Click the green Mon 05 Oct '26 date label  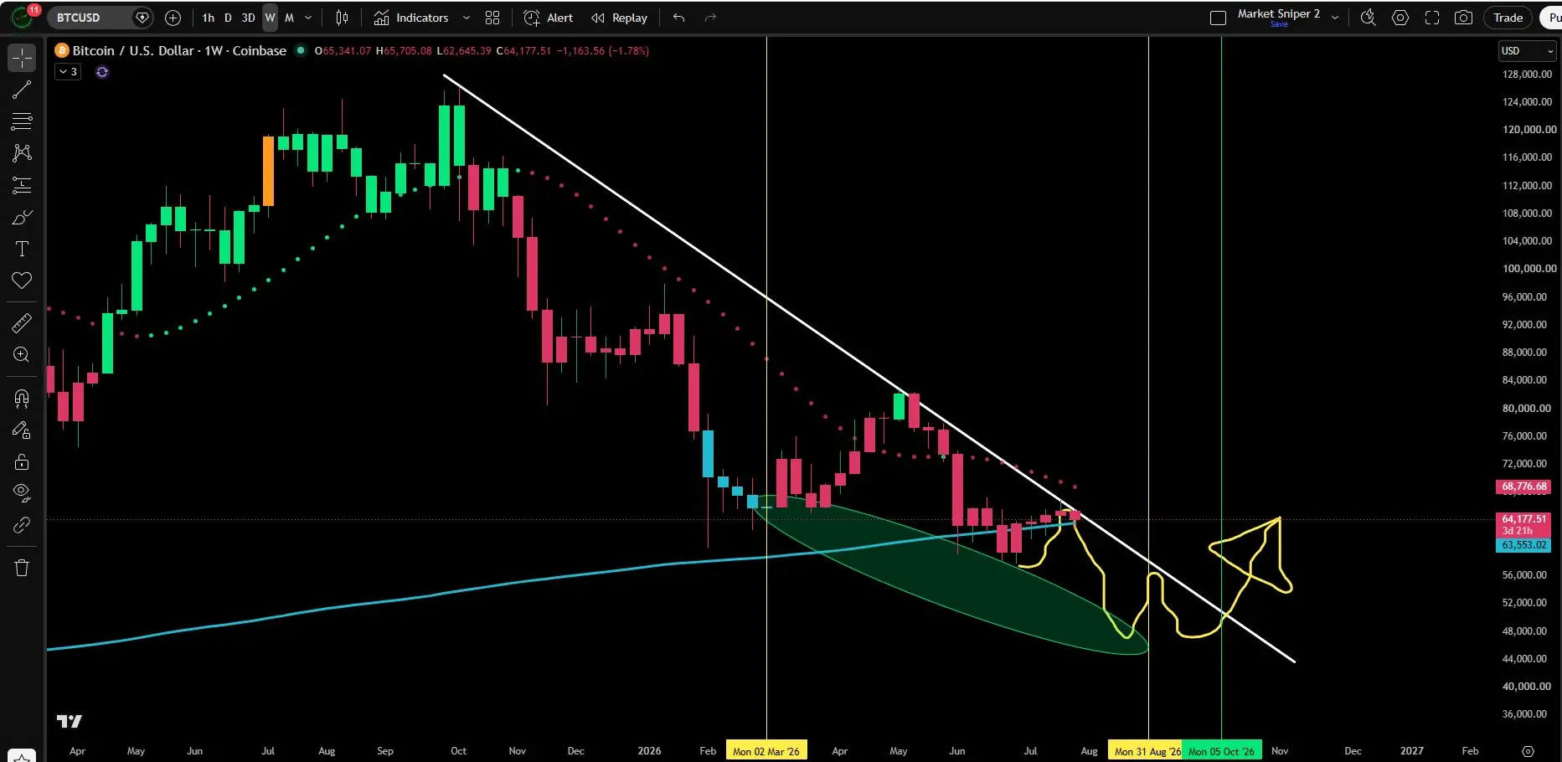coord(1222,751)
